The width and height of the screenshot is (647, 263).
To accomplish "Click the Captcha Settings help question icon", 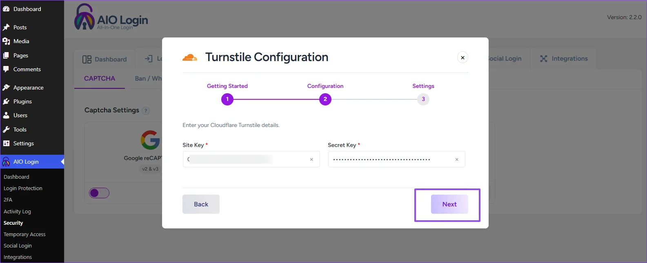I will (146, 111).
